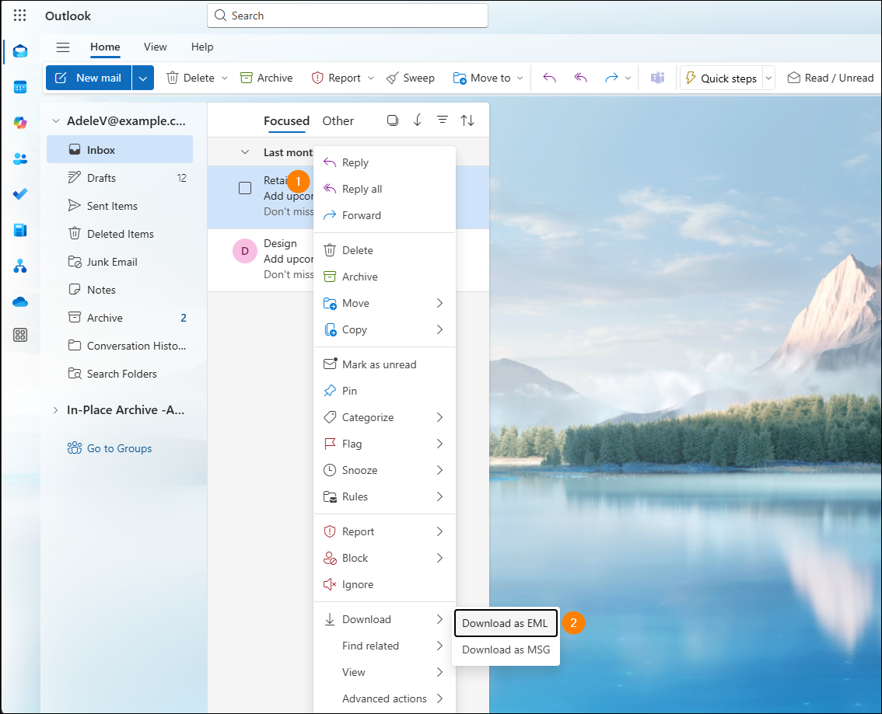Open the Filter icon above the message list
This screenshot has width=882, height=714.
pyautogui.click(x=443, y=120)
